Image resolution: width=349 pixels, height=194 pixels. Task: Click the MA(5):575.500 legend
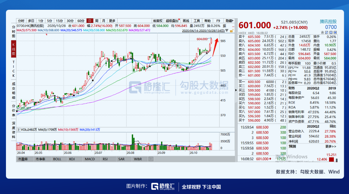27,30
